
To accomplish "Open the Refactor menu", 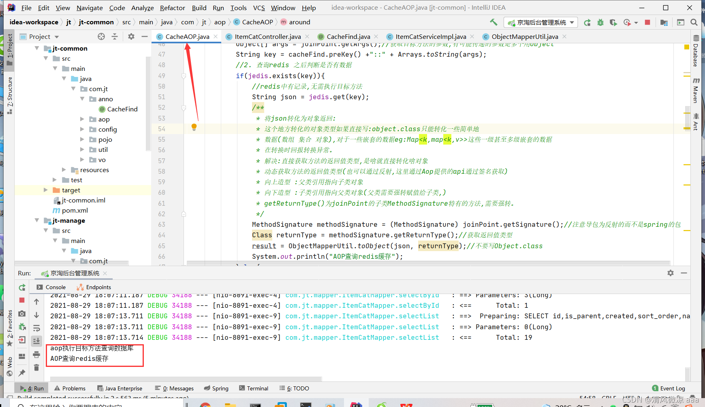I will [172, 8].
